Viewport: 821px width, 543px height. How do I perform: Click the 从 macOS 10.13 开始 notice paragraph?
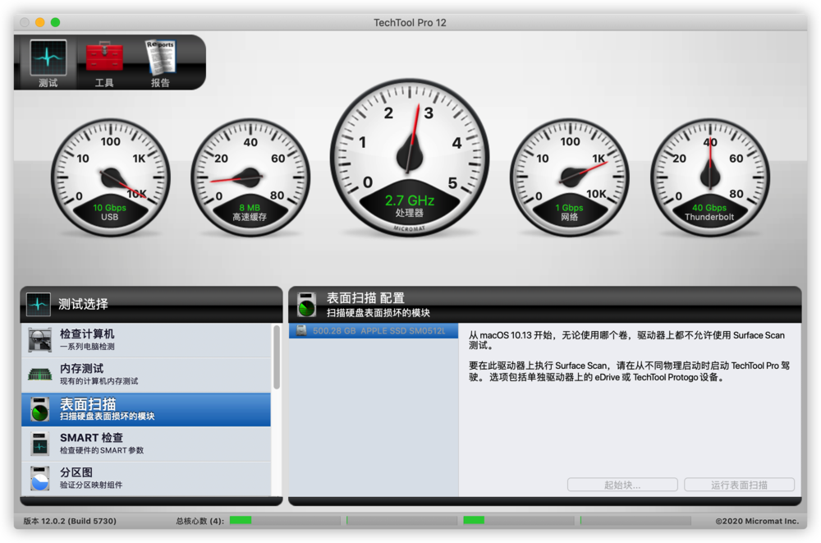pyautogui.click(x=626, y=340)
